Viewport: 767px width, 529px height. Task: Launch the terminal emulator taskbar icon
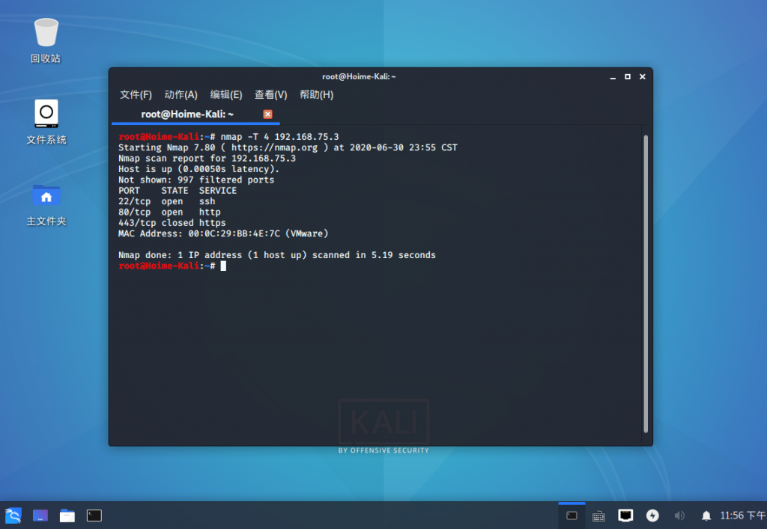[94, 516]
